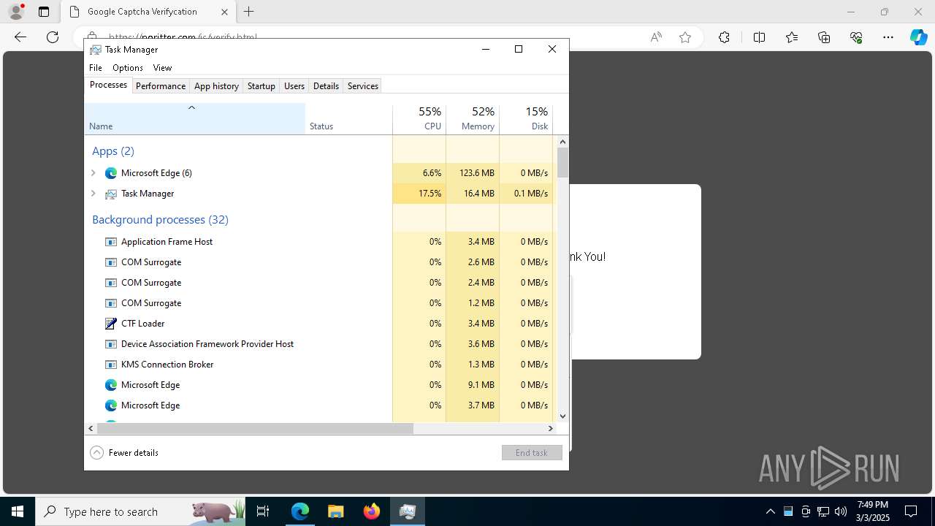This screenshot has width=935, height=526.
Task: Open the Copilot sidebar icon
Action: point(918,37)
